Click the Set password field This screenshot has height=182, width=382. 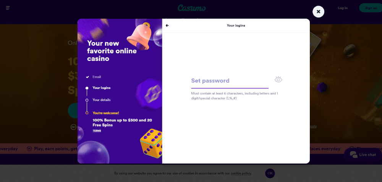click(230, 81)
